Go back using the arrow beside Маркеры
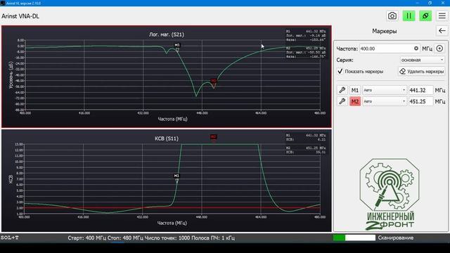Viewport: 450px width, 253px height. [x=442, y=31]
